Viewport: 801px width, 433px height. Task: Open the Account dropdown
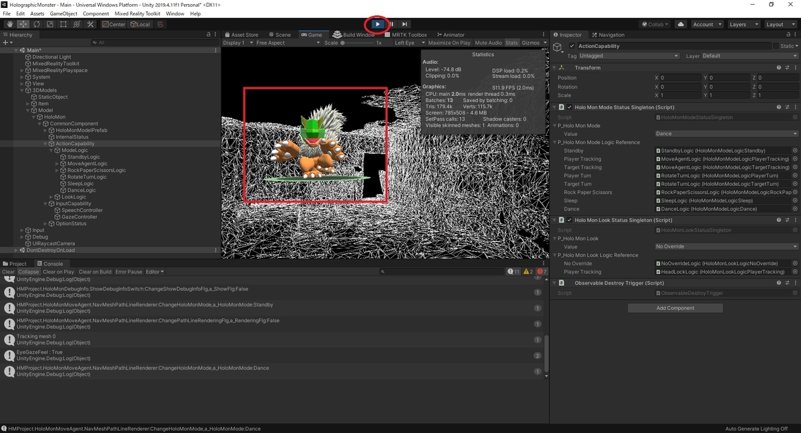[707, 25]
